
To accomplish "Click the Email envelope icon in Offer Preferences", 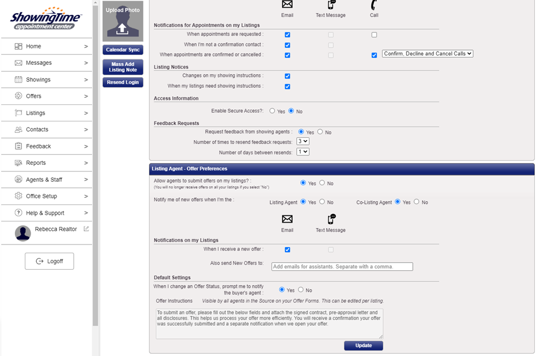I will 287,219.
